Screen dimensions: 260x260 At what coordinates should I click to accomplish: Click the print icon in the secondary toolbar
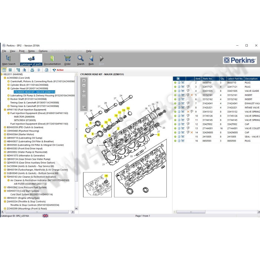point(32,70)
